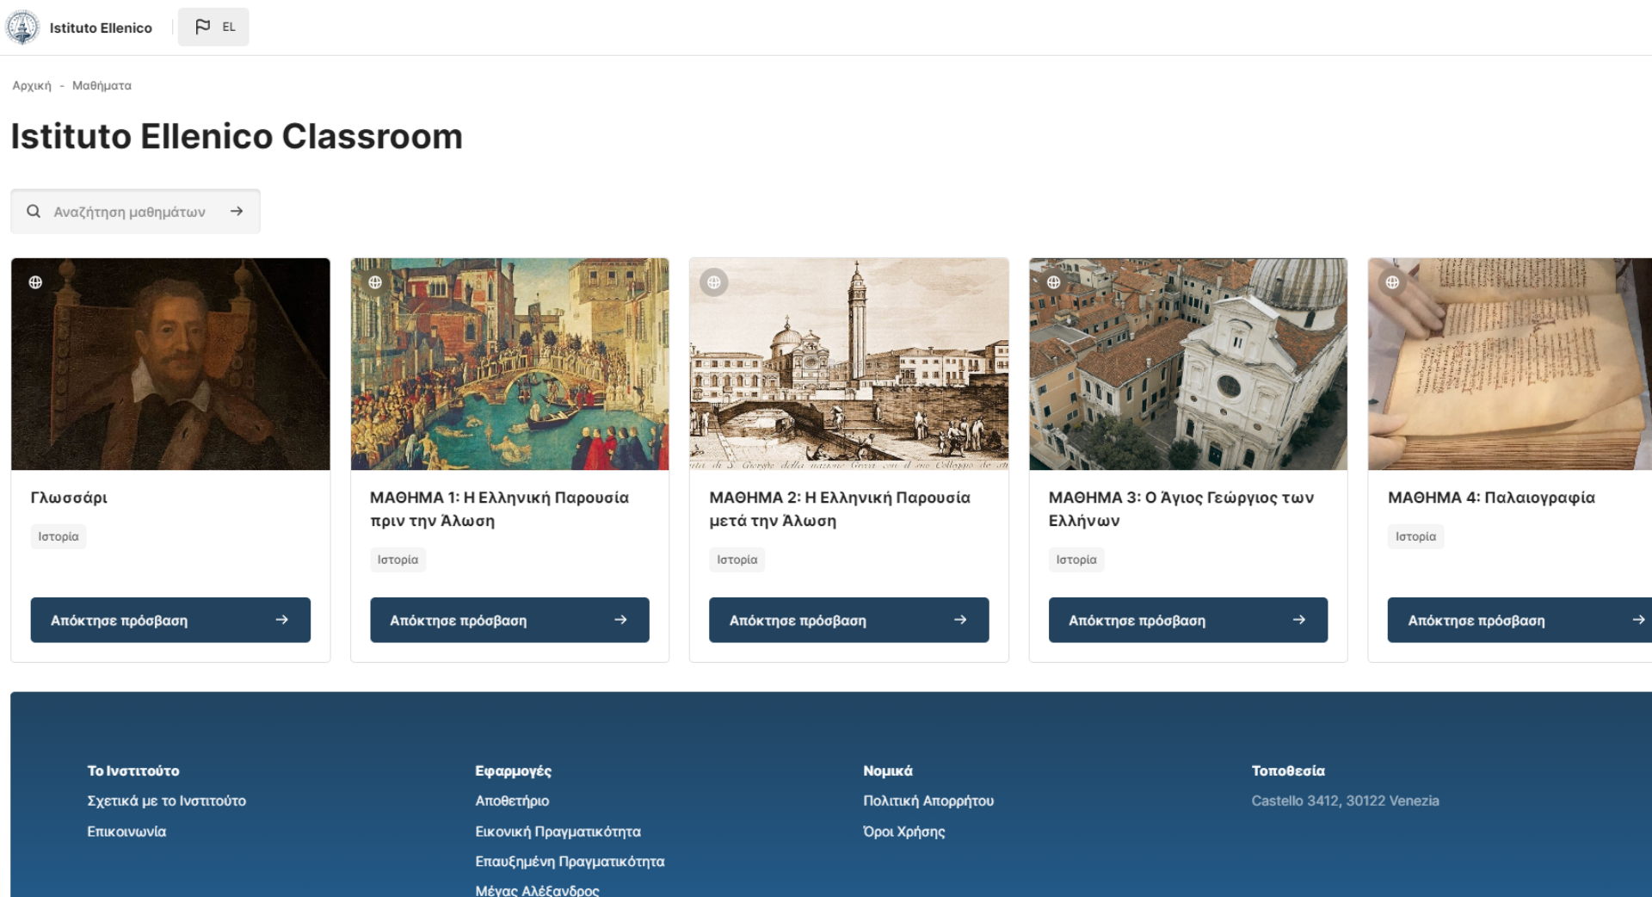Click title ΜΑΘΗΜΑ 2: Η Ελληνική Παρουσία μετά την Άλωση

pos(840,509)
